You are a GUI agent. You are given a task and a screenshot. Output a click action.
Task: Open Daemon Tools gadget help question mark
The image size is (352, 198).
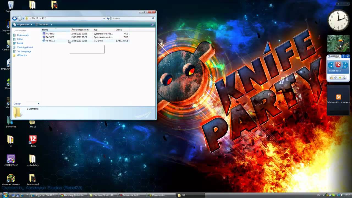(x=343, y=56)
